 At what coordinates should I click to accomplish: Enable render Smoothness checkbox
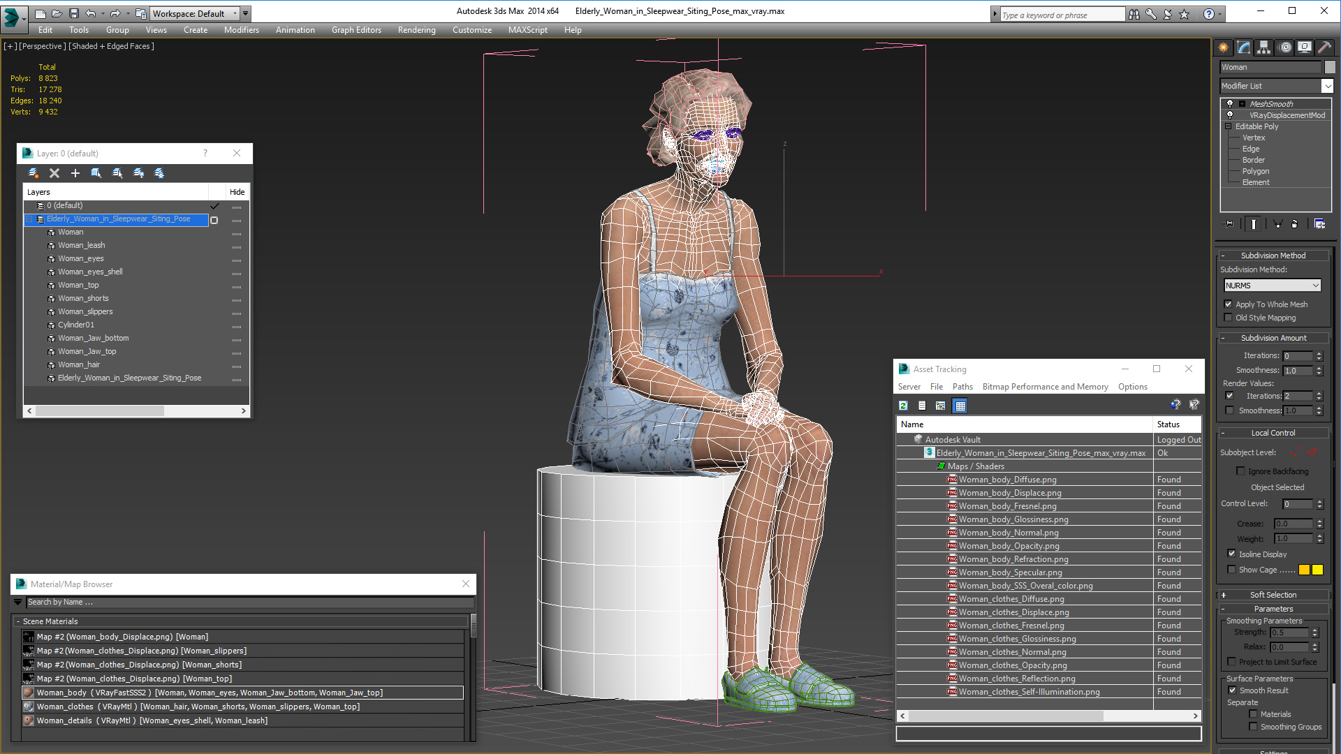pyautogui.click(x=1230, y=411)
